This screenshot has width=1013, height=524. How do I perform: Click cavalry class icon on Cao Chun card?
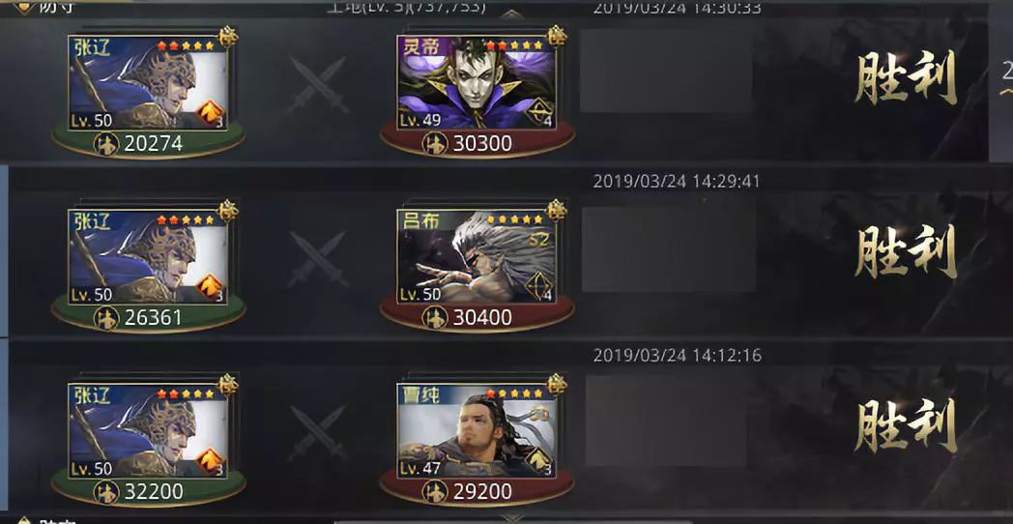538,461
